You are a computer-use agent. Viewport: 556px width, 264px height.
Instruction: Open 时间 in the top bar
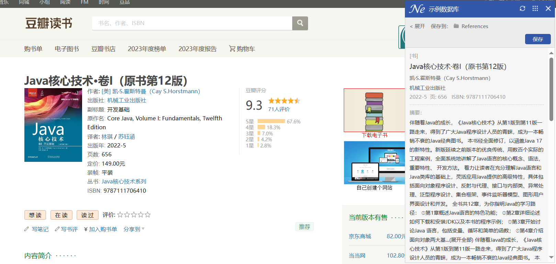(x=104, y=2)
